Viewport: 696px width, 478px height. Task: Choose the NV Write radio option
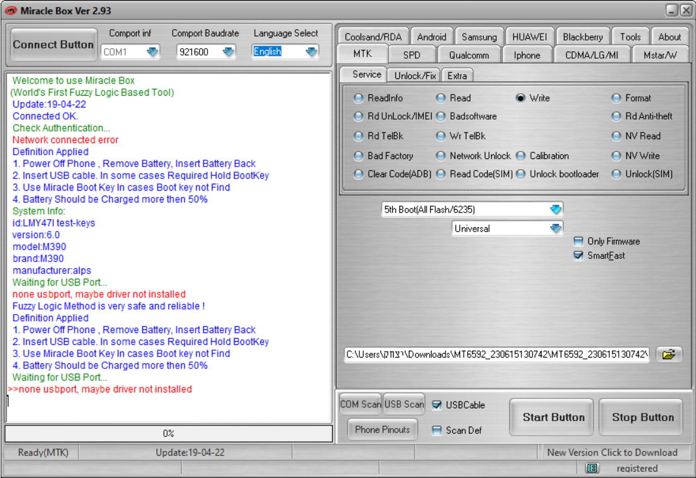tap(616, 156)
